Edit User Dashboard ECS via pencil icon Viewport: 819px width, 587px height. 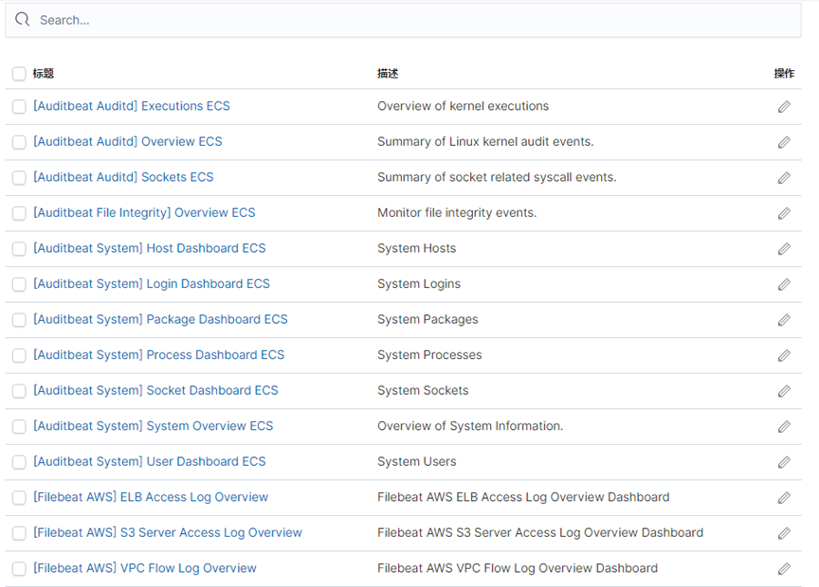tap(784, 462)
